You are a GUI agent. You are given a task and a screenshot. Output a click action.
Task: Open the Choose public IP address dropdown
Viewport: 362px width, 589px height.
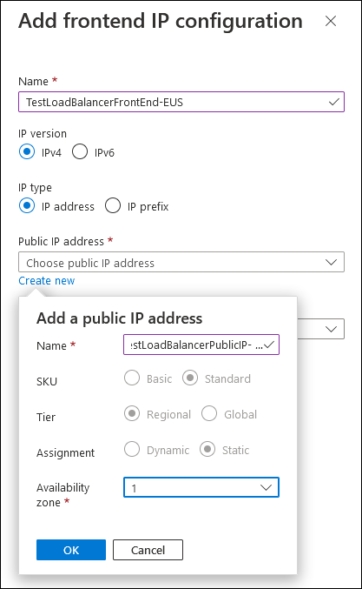point(181,262)
